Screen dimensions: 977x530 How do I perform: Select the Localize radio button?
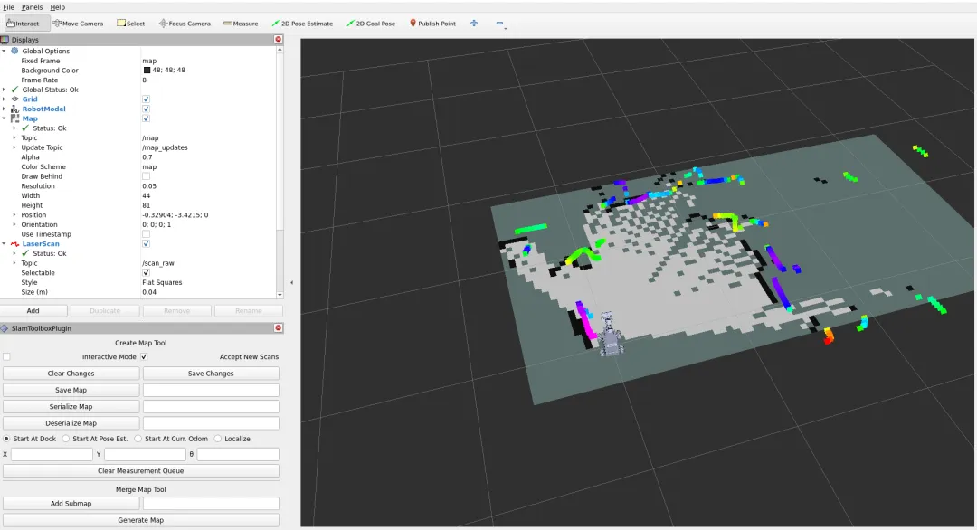pyautogui.click(x=218, y=439)
